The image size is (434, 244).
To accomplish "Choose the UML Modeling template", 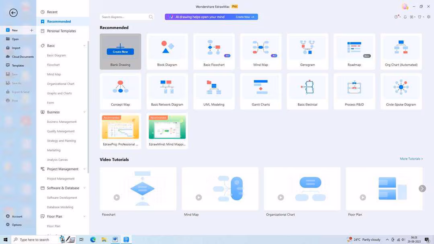I will click(x=214, y=91).
